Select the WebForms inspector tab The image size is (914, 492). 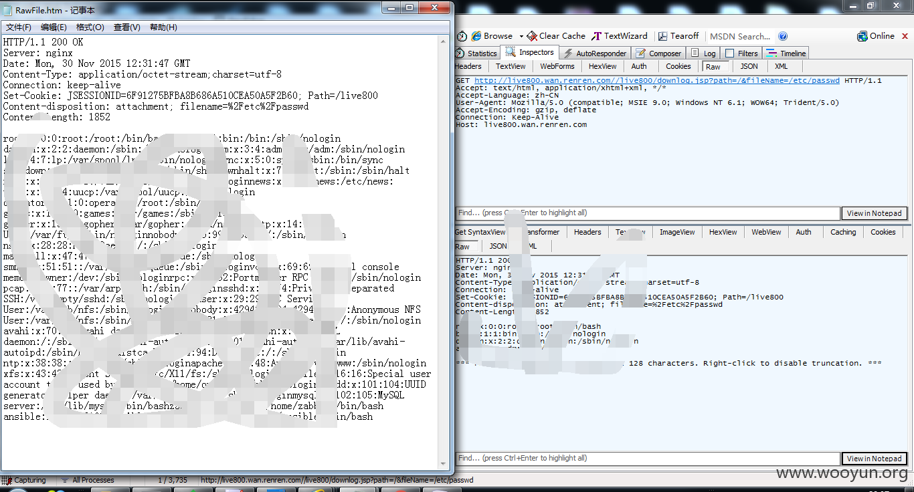pos(557,66)
